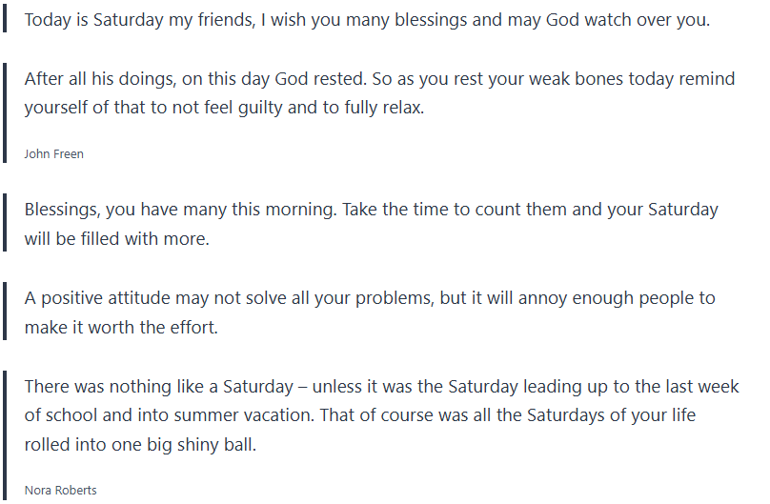Screen dimensions: 770x504
Task: Click the vertical bar beside "Today is Saturday" quote
Action: (x=5, y=18)
